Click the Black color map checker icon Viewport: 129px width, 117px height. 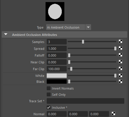coord(120,81)
